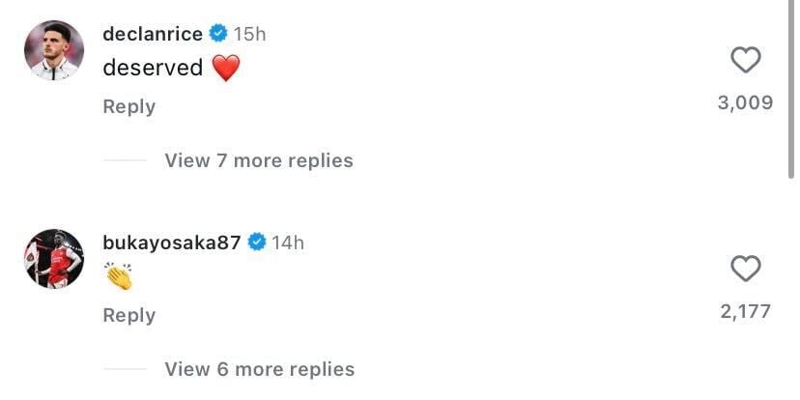800x400 pixels.
Task: Click the verified badge beside declanrice
Action: 217,34
